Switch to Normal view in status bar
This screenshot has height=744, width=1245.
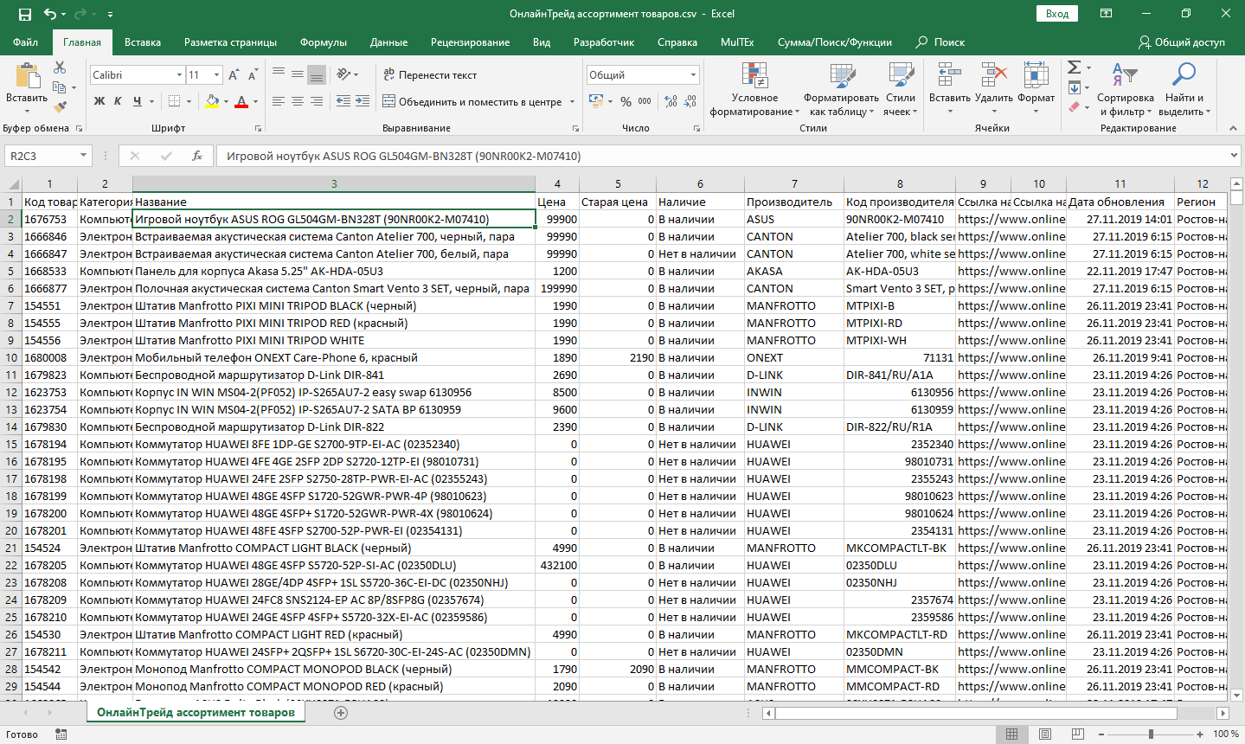[1011, 734]
